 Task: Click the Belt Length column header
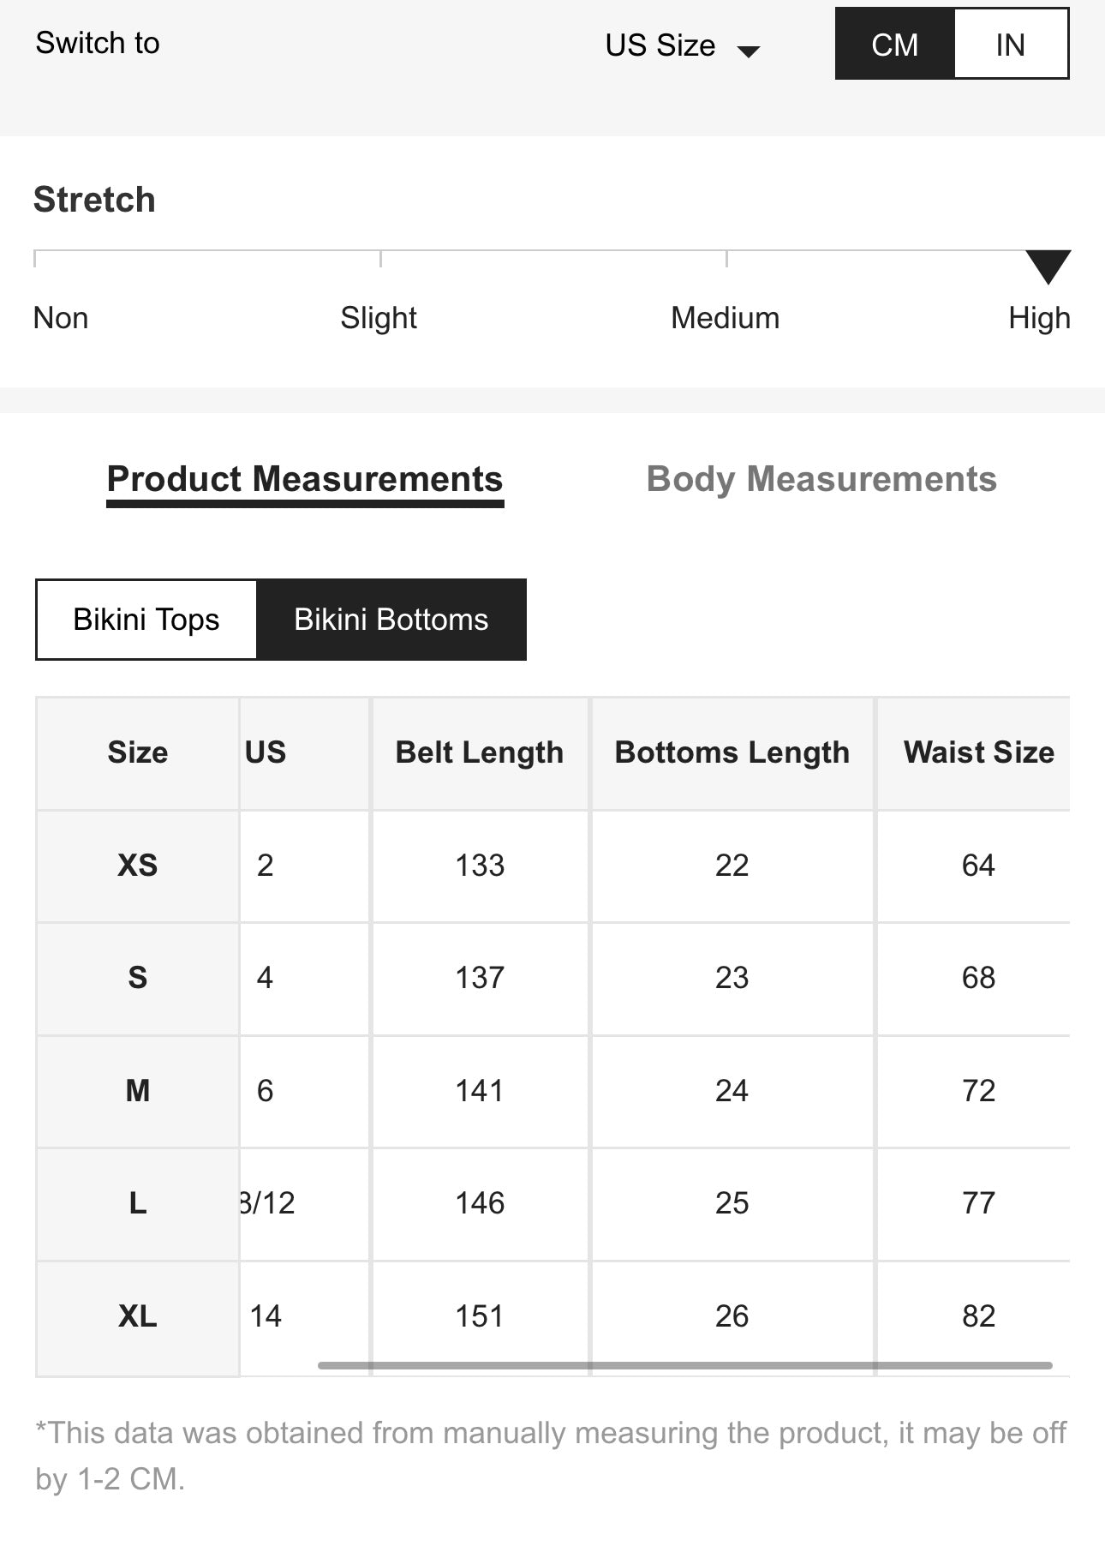point(480,752)
